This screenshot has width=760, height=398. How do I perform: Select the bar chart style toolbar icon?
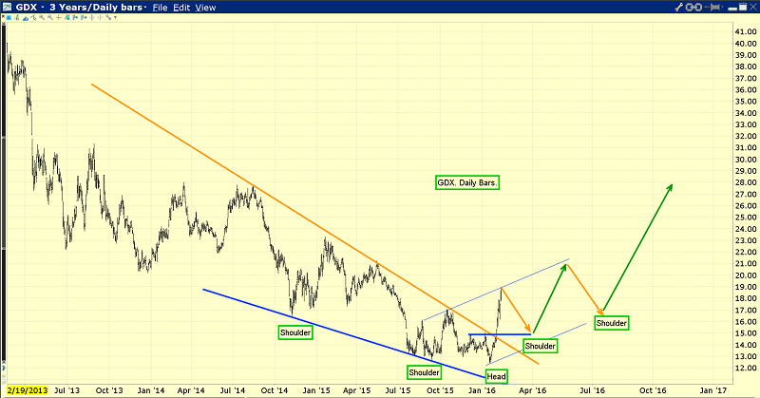tap(17, 17)
